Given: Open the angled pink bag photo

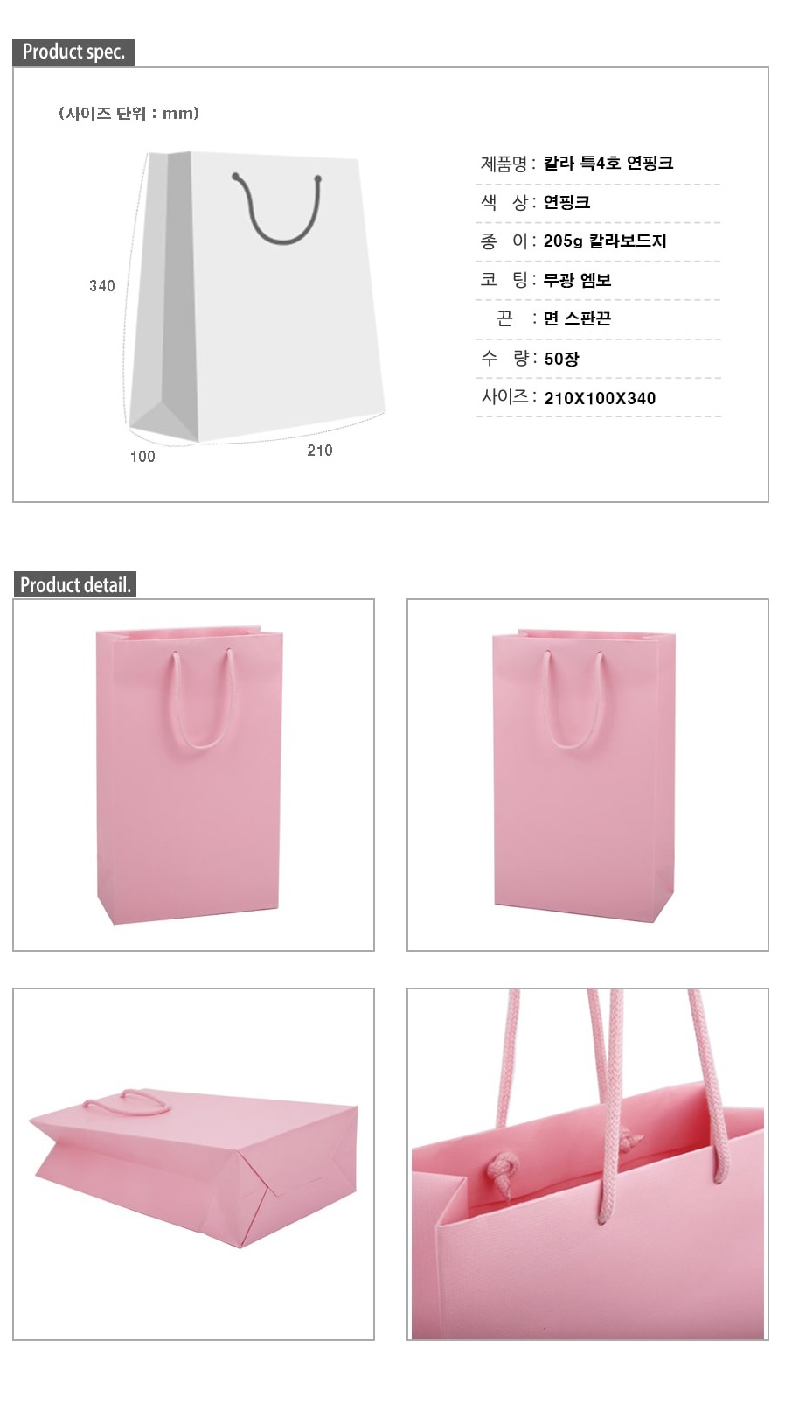Looking at the screenshot, I should tap(587, 775).
